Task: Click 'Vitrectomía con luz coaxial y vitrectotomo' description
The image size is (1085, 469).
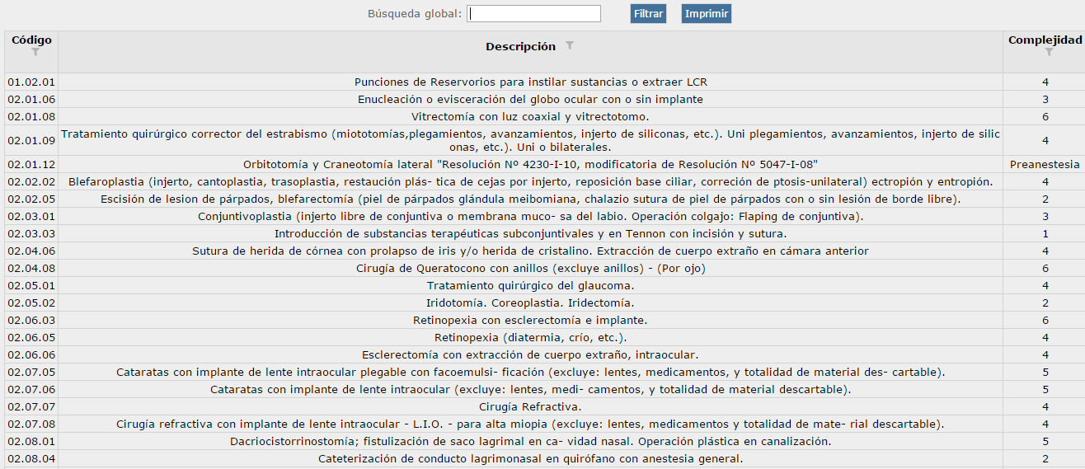Action: coord(531,117)
